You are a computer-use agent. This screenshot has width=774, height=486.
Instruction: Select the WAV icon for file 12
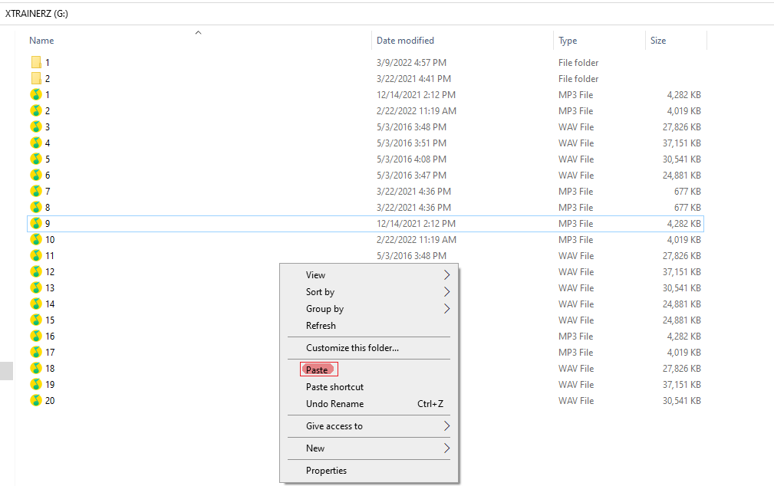point(35,271)
